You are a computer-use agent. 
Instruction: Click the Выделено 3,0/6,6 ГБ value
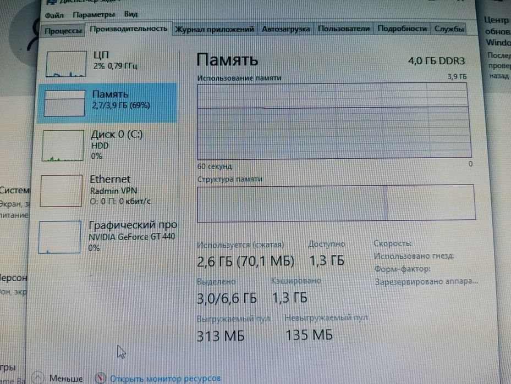[227, 298]
